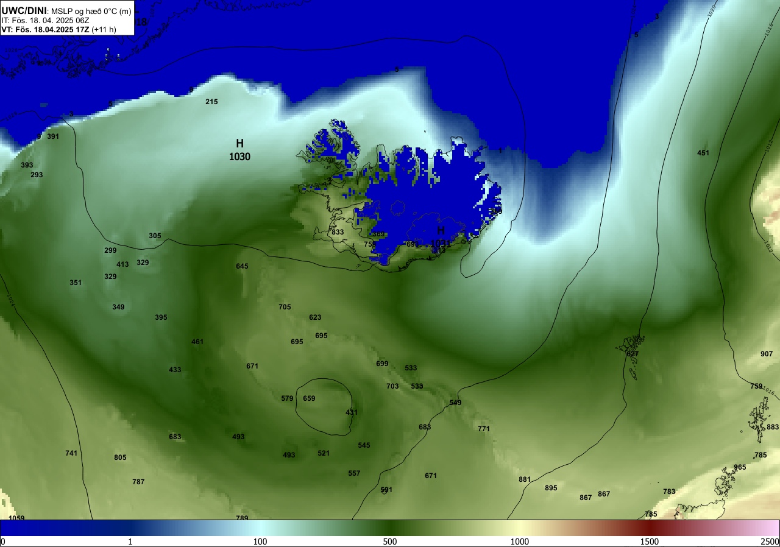Click the 2500 label on the color scale

click(x=770, y=542)
